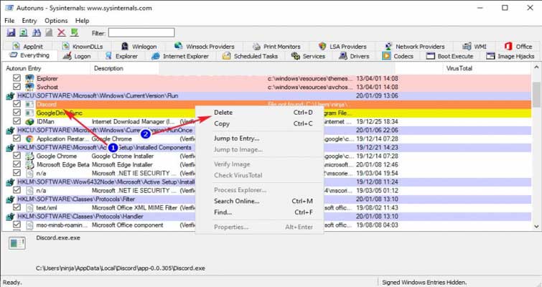The width and height of the screenshot is (542, 287).
Task: Uncheck the IDMan autorun checkbox
Action: [17, 121]
